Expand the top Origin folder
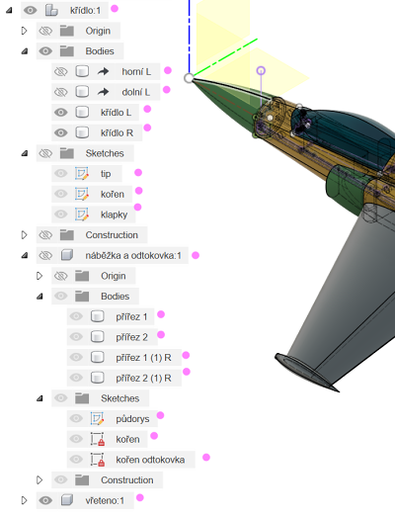Viewport: 395px width, 518px height. point(24,31)
